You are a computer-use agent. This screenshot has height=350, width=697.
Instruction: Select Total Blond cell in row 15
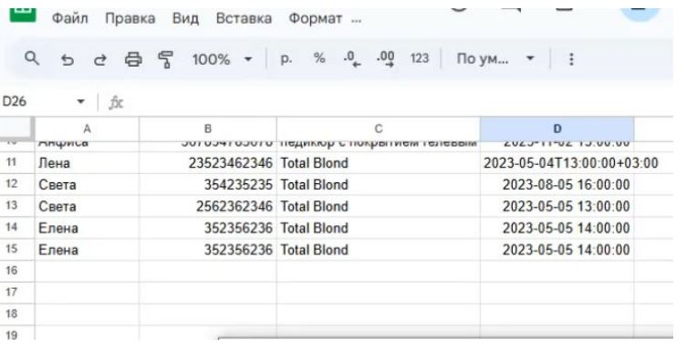(x=379, y=250)
